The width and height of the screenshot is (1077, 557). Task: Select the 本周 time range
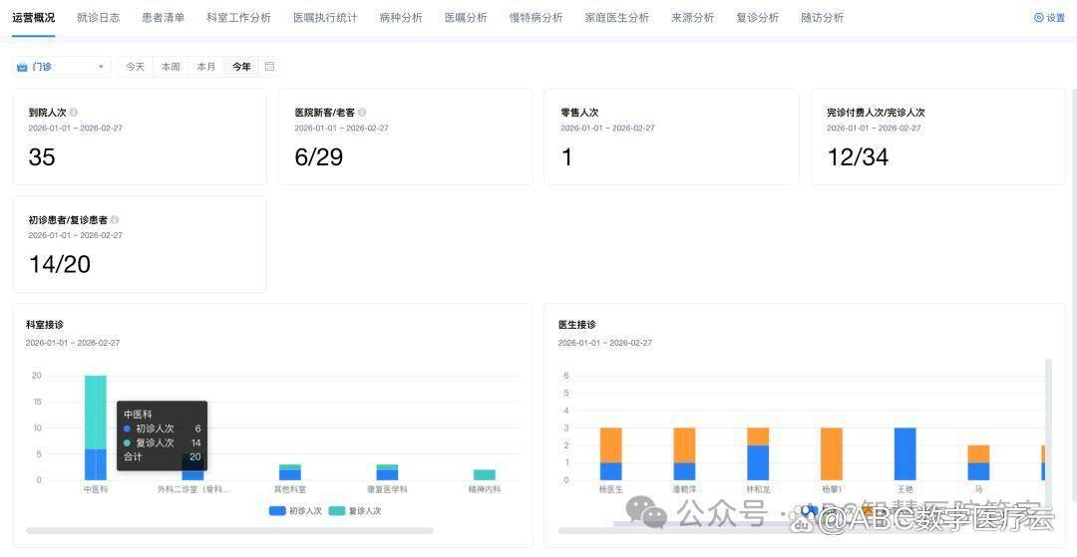(171, 67)
